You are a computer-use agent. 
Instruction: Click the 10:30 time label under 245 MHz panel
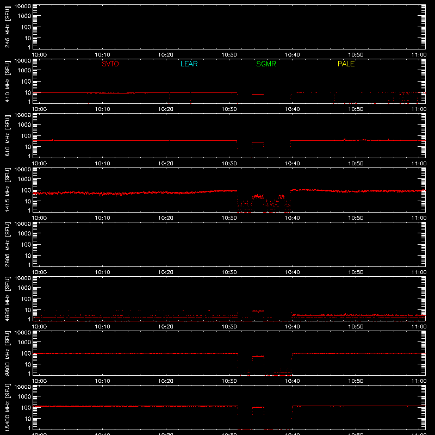[229, 55]
